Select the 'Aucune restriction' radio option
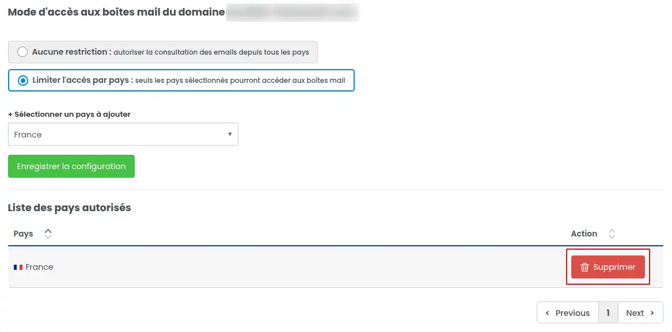This screenshot has height=332, width=672. [22, 52]
